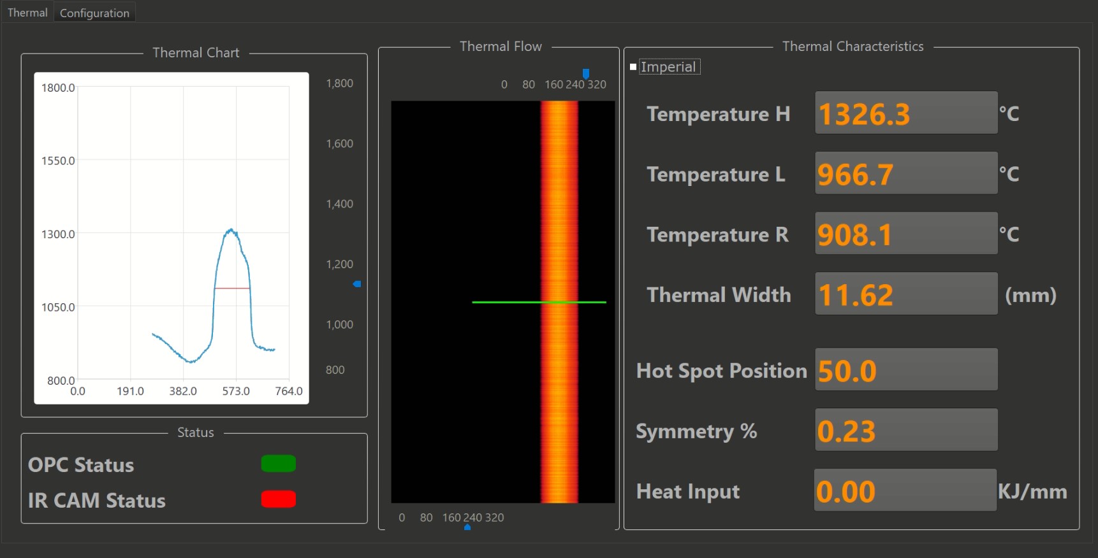Select the Temperature L value field
The image size is (1098, 558).
905,173
